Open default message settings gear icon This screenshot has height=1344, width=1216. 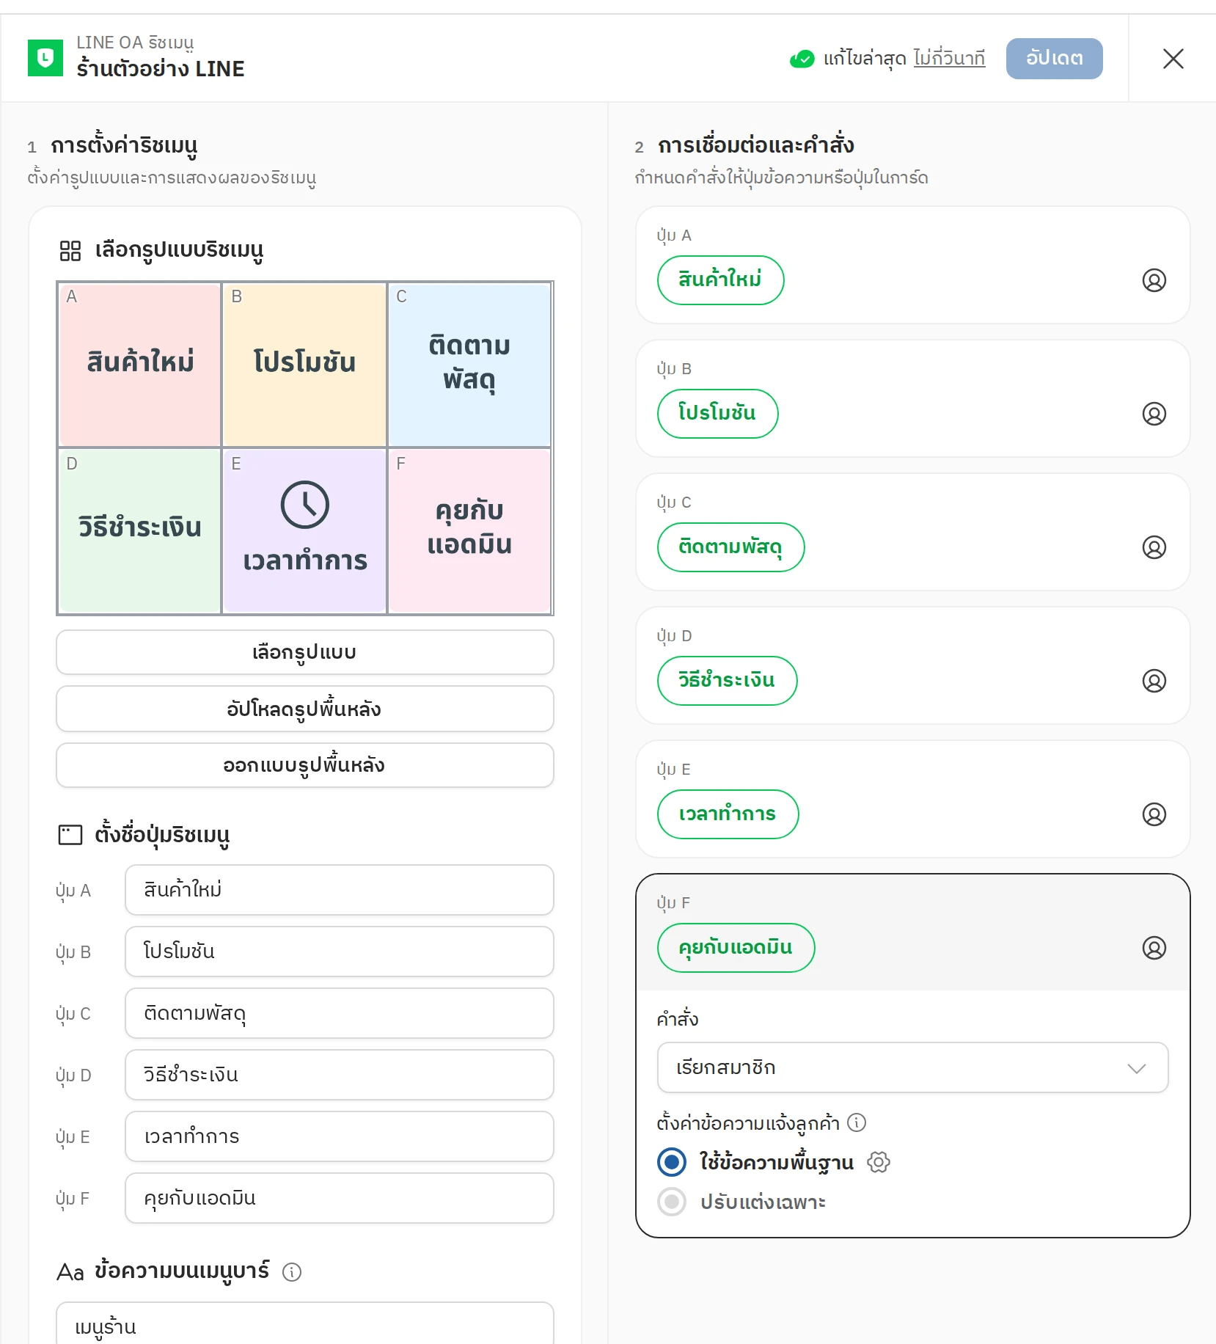878,1162
